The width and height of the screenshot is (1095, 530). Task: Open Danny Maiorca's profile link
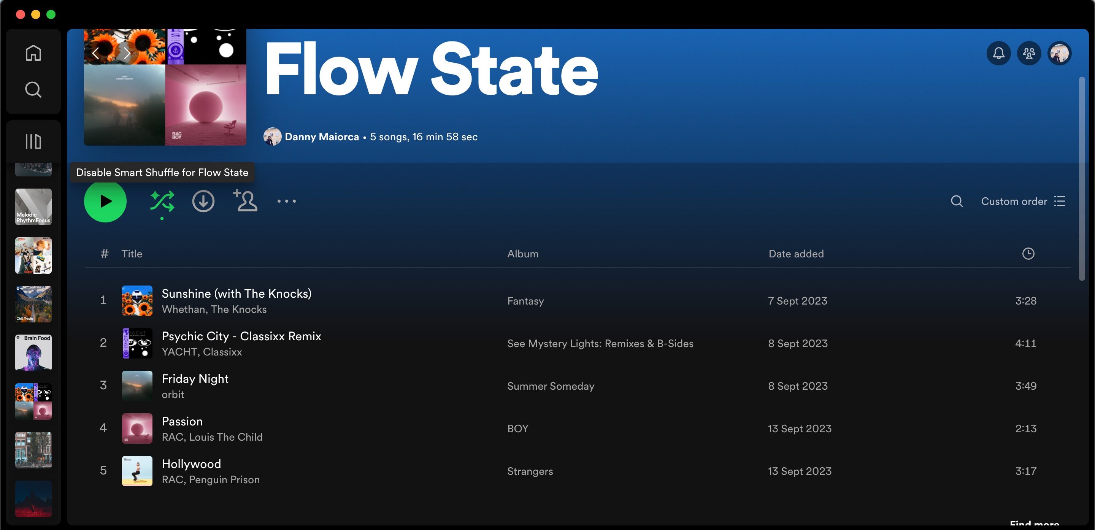[x=322, y=136]
